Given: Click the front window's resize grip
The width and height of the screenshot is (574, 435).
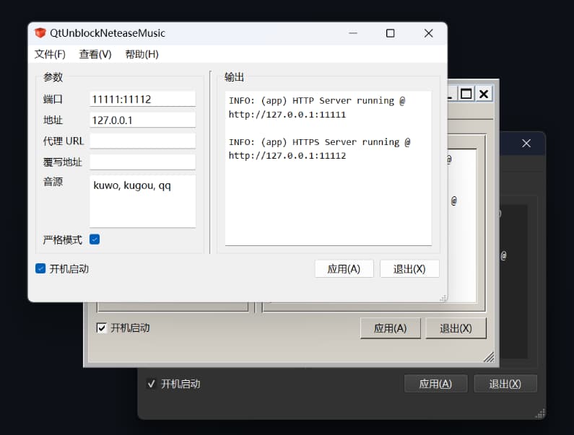Looking at the screenshot, I should 443,298.
